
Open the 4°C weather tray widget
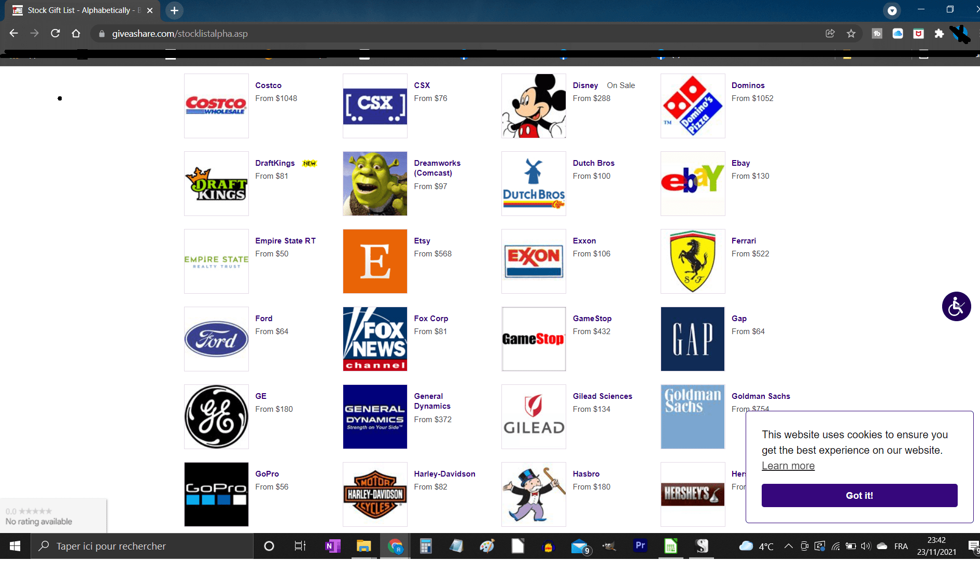(756, 546)
